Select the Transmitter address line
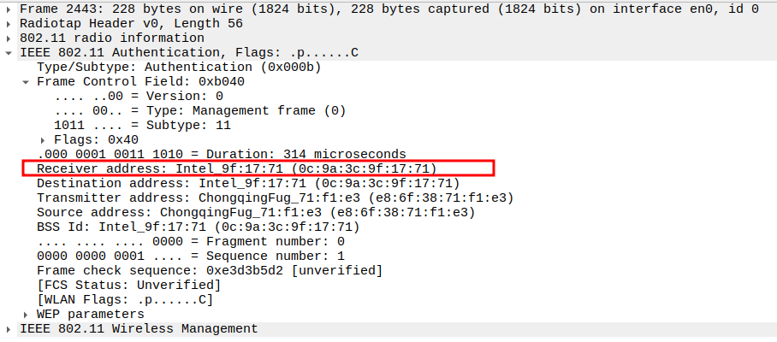The width and height of the screenshot is (777, 342). (275, 198)
